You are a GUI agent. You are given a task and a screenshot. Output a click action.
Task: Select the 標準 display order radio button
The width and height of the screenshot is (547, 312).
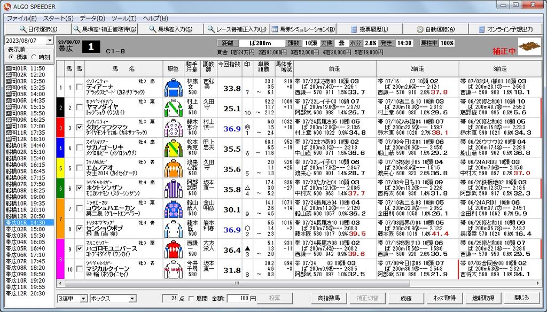tap(12, 57)
